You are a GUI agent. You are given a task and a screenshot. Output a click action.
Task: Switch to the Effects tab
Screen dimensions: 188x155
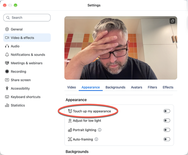[x=168, y=87]
